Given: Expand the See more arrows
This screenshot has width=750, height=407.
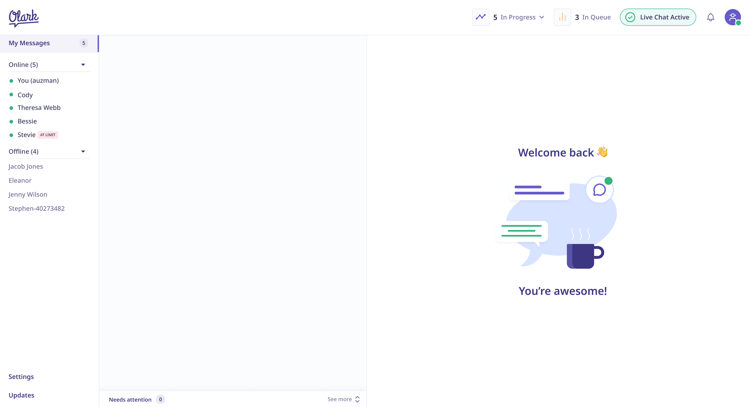Looking at the screenshot, I should click(358, 399).
